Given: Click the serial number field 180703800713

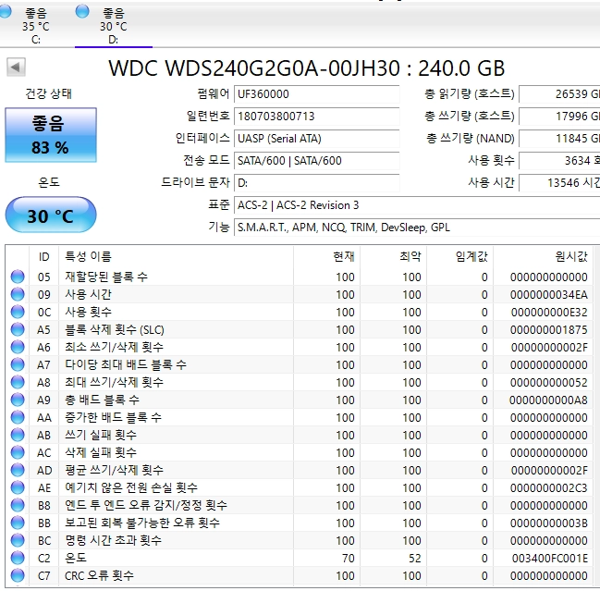Looking at the screenshot, I should pos(317,117).
